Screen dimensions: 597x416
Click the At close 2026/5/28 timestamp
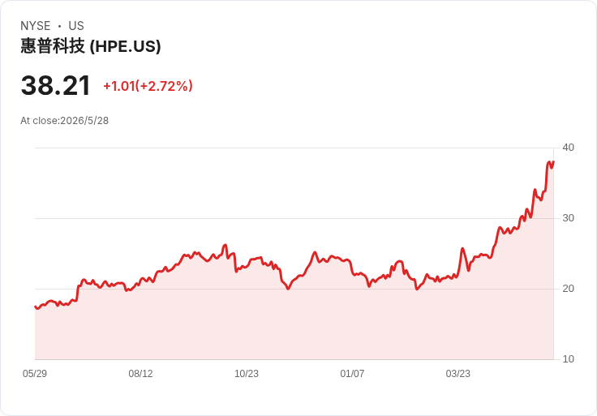pos(64,121)
